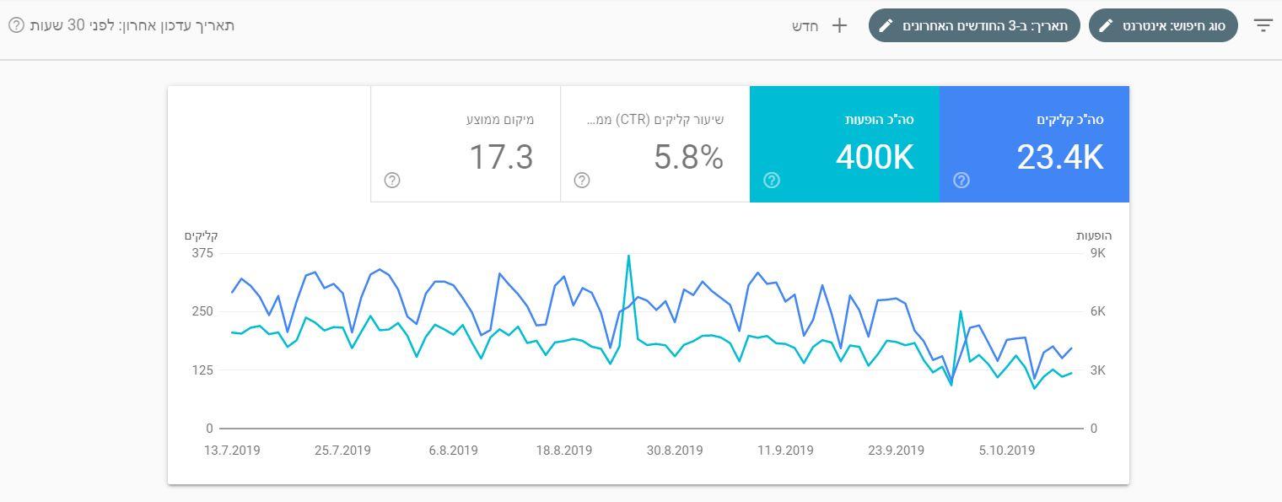Open help icon in CTR card
Screen dimensions: 1282x502
tap(582, 181)
